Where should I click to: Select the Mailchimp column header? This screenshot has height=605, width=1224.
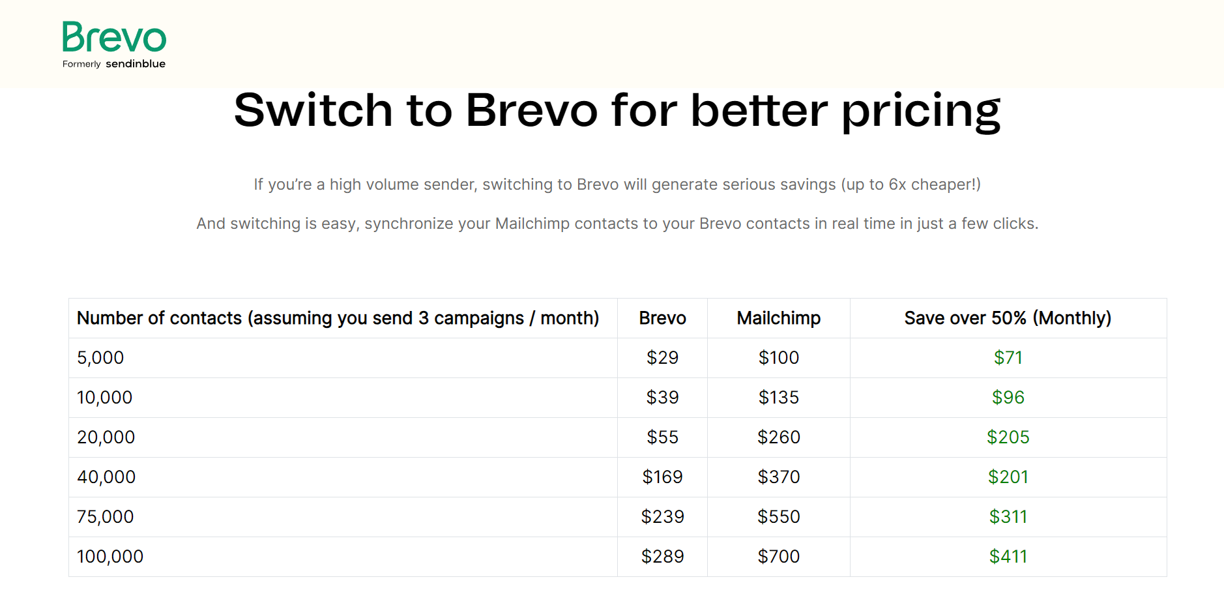778,318
